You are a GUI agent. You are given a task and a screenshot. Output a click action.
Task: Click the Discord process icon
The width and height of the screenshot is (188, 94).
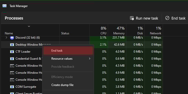(12, 38)
